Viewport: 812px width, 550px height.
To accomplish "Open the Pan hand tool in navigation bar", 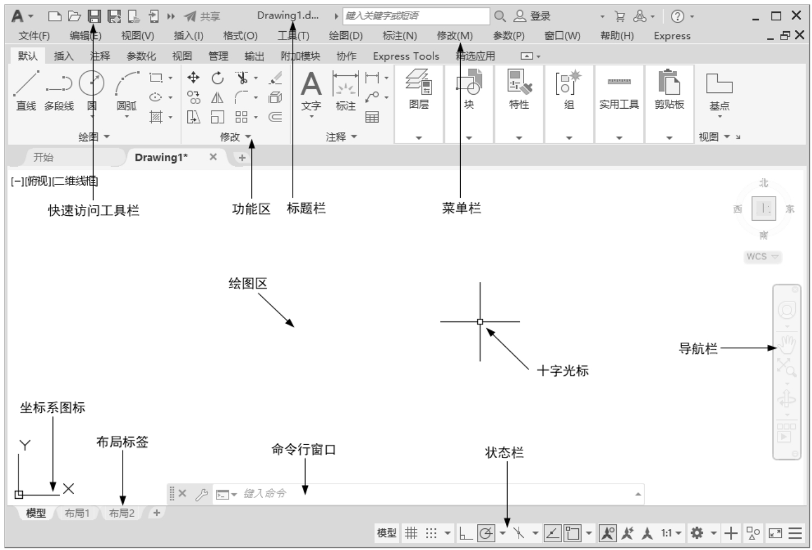I will [786, 344].
